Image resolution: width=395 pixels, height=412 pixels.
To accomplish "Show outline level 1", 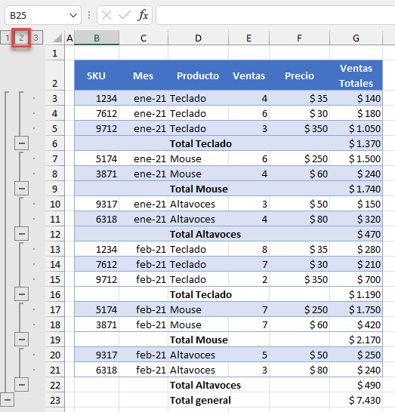I will [7, 38].
